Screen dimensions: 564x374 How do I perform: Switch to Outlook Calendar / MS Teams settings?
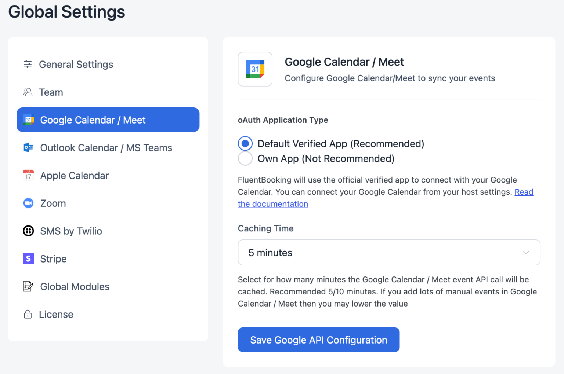[x=106, y=148]
